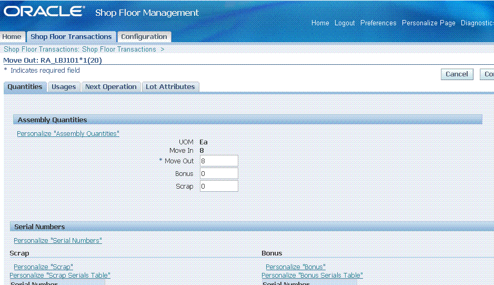The width and height of the screenshot is (494, 285).
Task: Open Personalize "Assembly Quantities" link
Action: tap(68, 134)
